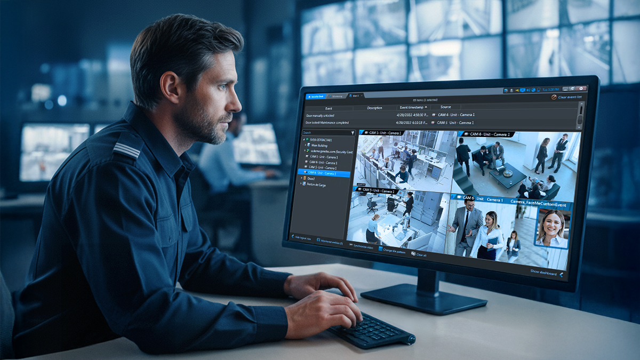Click the globe icon in the top tray

[x=533, y=90]
